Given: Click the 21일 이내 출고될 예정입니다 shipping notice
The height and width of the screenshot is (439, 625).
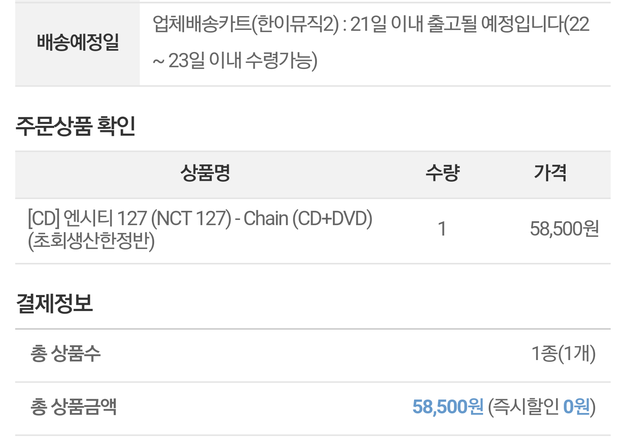Looking at the screenshot, I should (456, 24).
